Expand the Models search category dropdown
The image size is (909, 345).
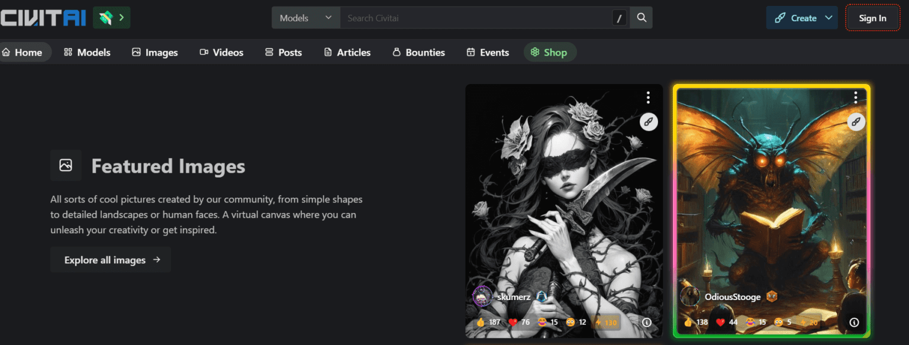point(305,18)
